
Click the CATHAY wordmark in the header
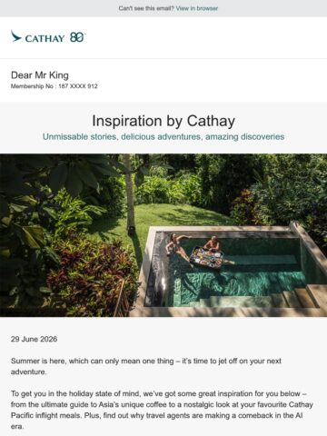point(45,38)
